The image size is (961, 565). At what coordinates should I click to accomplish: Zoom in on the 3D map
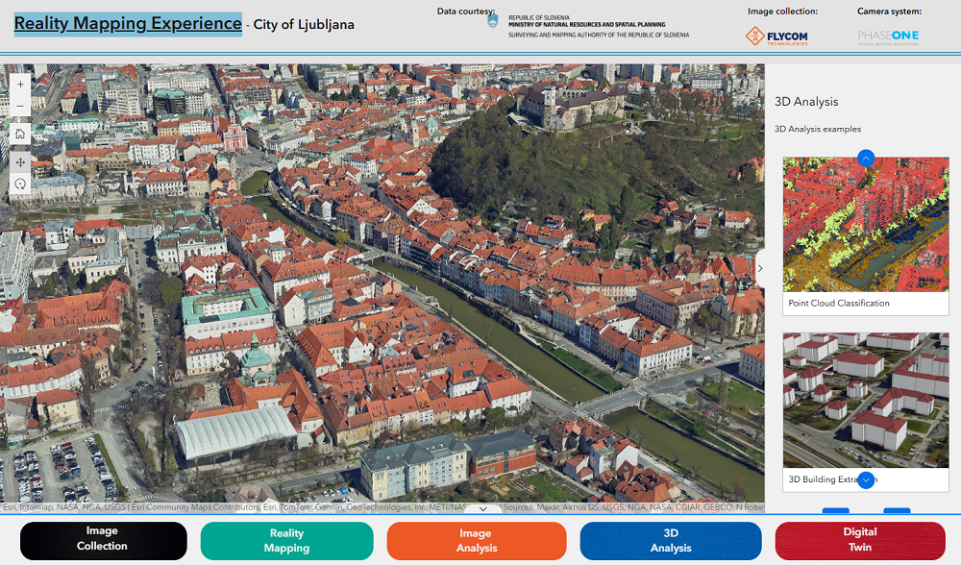(20, 85)
